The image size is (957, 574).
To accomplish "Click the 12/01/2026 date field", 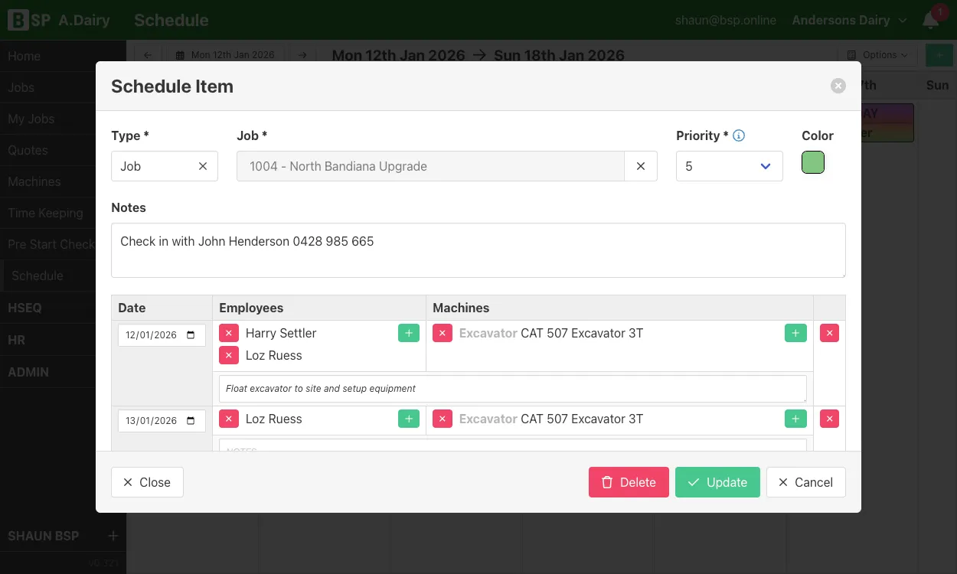I will [x=162, y=335].
